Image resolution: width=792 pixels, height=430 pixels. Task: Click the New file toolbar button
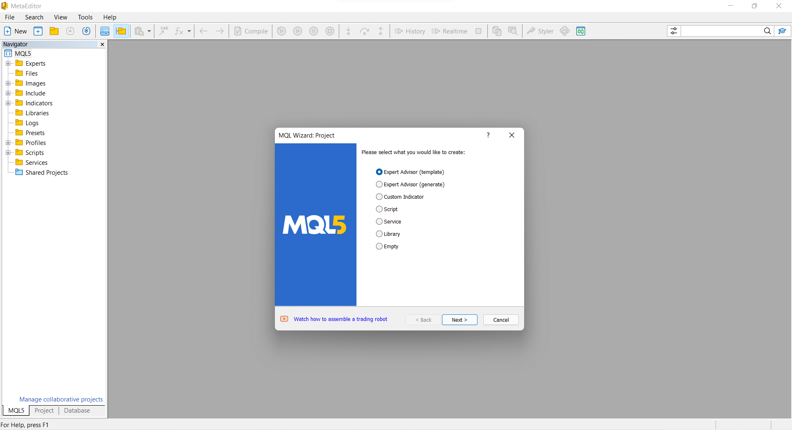[x=15, y=31]
